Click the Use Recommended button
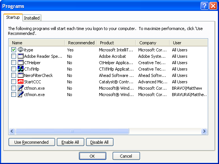 (32, 142)
